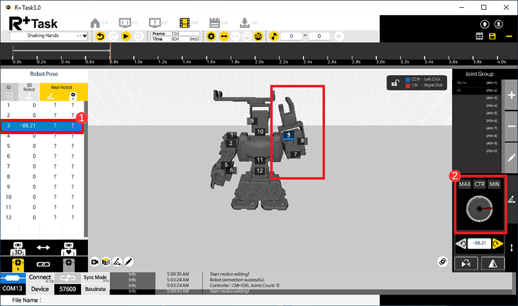This screenshot has height=306, width=518.
Task: Click the camera view icon below robot
Action: pos(95,262)
